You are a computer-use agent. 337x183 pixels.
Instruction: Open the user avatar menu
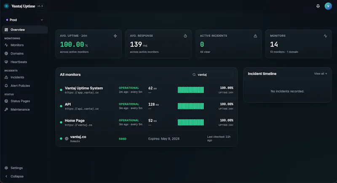click(x=328, y=6)
